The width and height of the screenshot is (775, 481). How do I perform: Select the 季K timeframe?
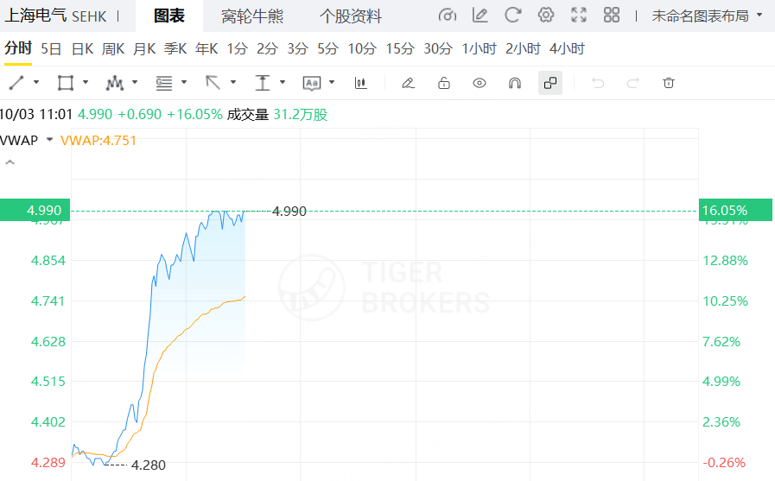point(175,49)
